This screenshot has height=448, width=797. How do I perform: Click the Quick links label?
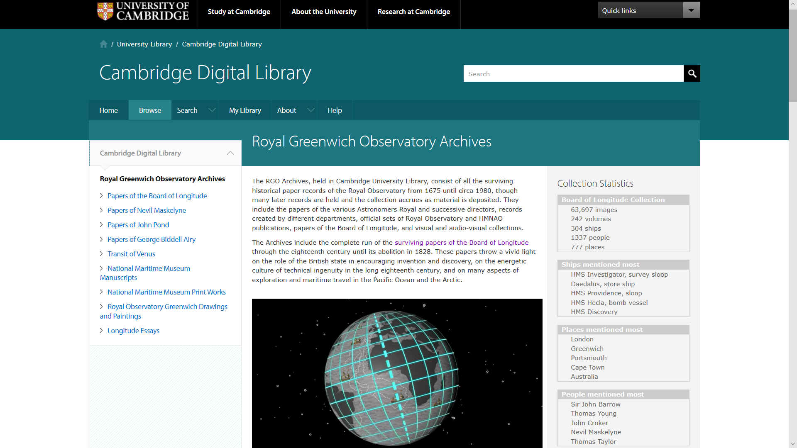click(x=619, y=10)
